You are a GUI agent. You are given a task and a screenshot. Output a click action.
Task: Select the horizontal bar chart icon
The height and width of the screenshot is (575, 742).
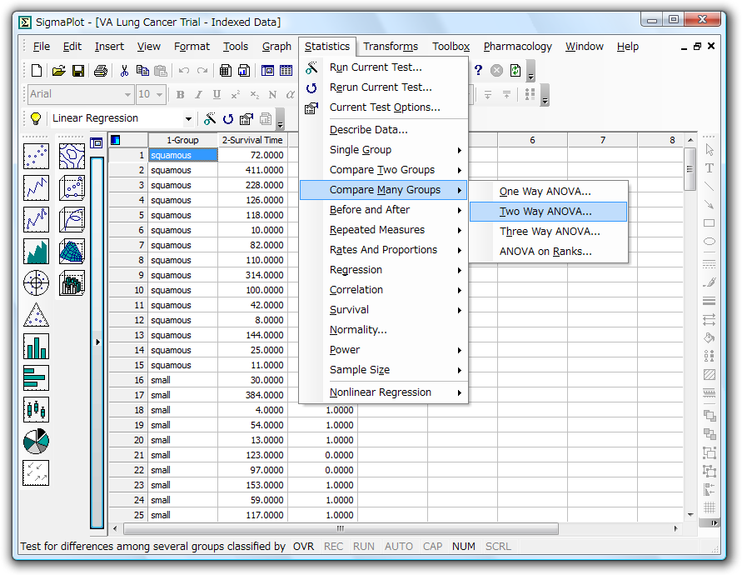coord(36,378)
